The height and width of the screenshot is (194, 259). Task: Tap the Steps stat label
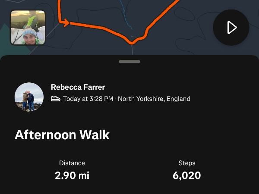187,163
